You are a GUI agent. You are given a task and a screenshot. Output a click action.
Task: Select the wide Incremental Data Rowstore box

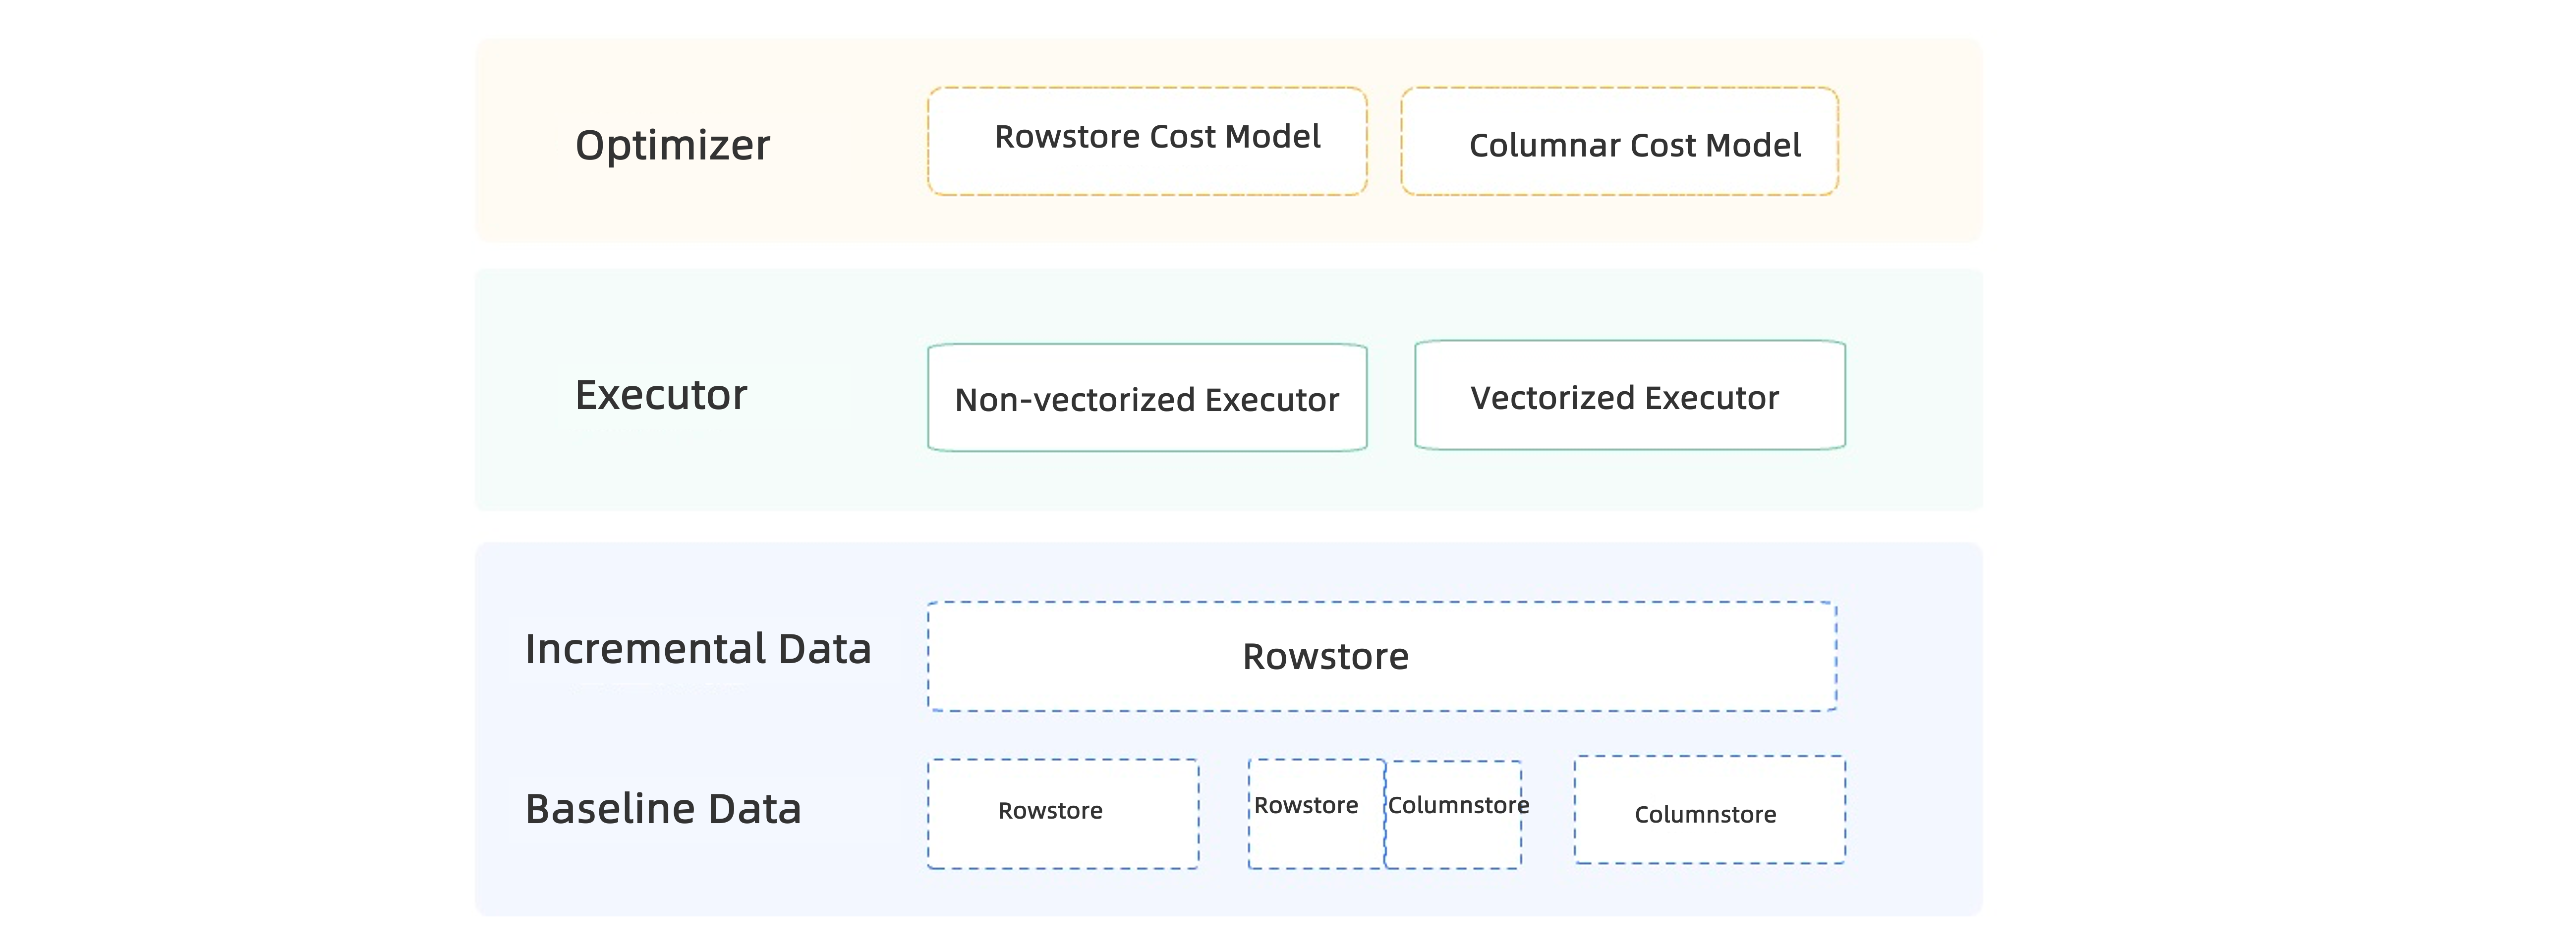[x=1381, y=656]
